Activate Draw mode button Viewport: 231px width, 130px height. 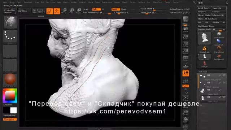[x=57, y=11]
